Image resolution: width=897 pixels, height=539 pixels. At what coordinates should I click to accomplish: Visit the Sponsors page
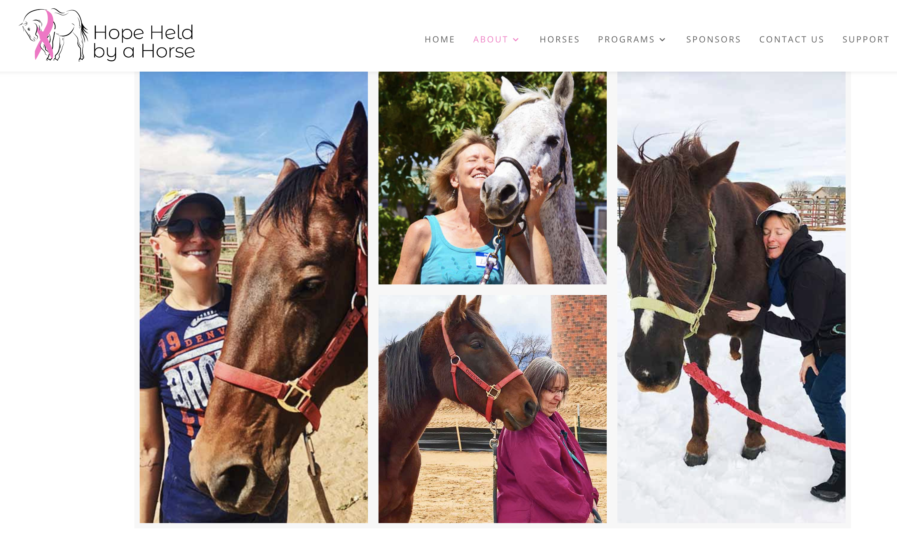pyautogui.click(x=714, y=39)
